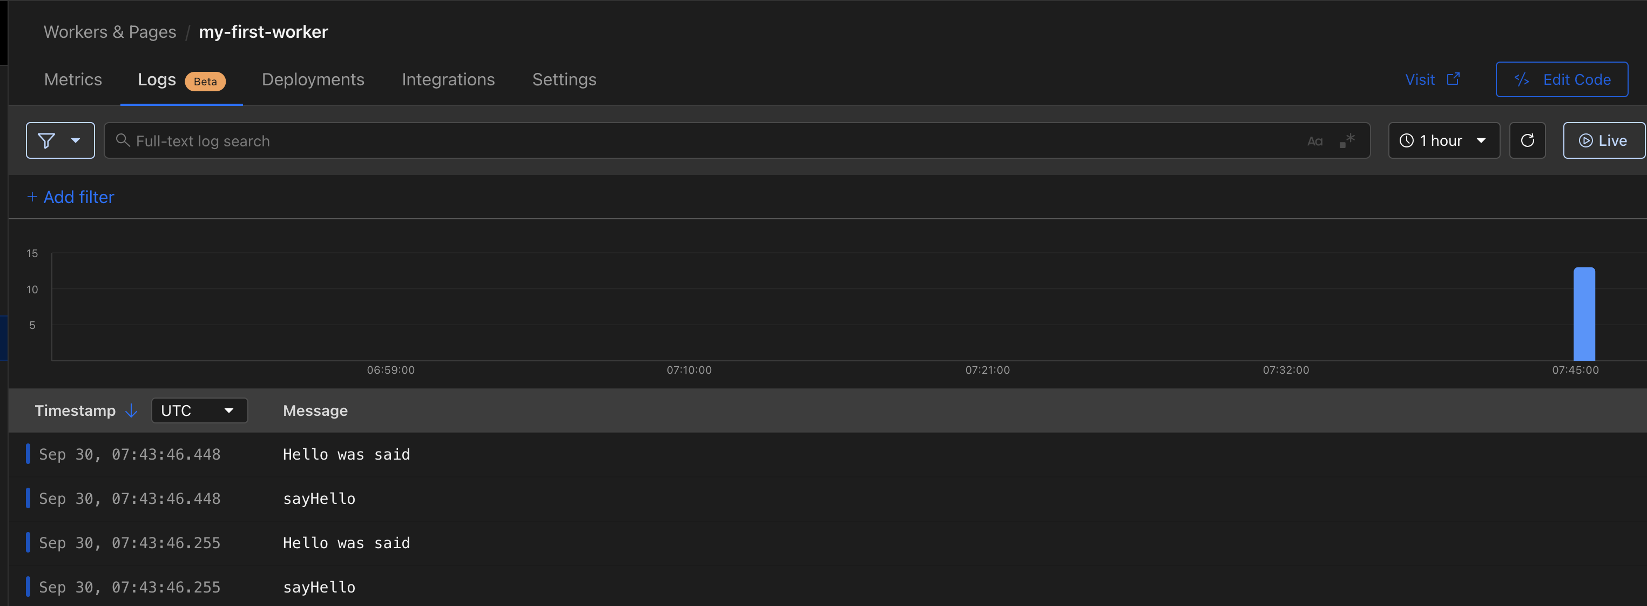
Task: Toggle case-sensitive search with the Aa icon
Action: click(1314, 140)
